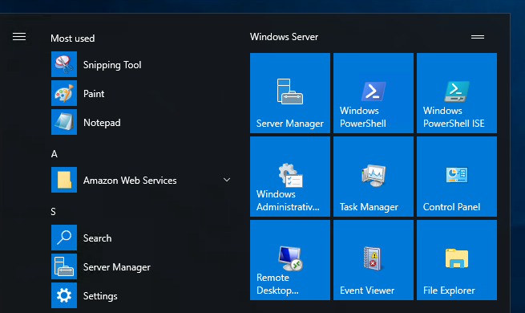This screenshot has height=313, width=525.
Task: Click the Search text label
Action: tap(97, 238)
